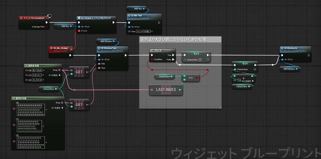Click the monitor icon on Event Pre Construct
The width and height of the screenshot is (321, 159).
tap(49, 16)
